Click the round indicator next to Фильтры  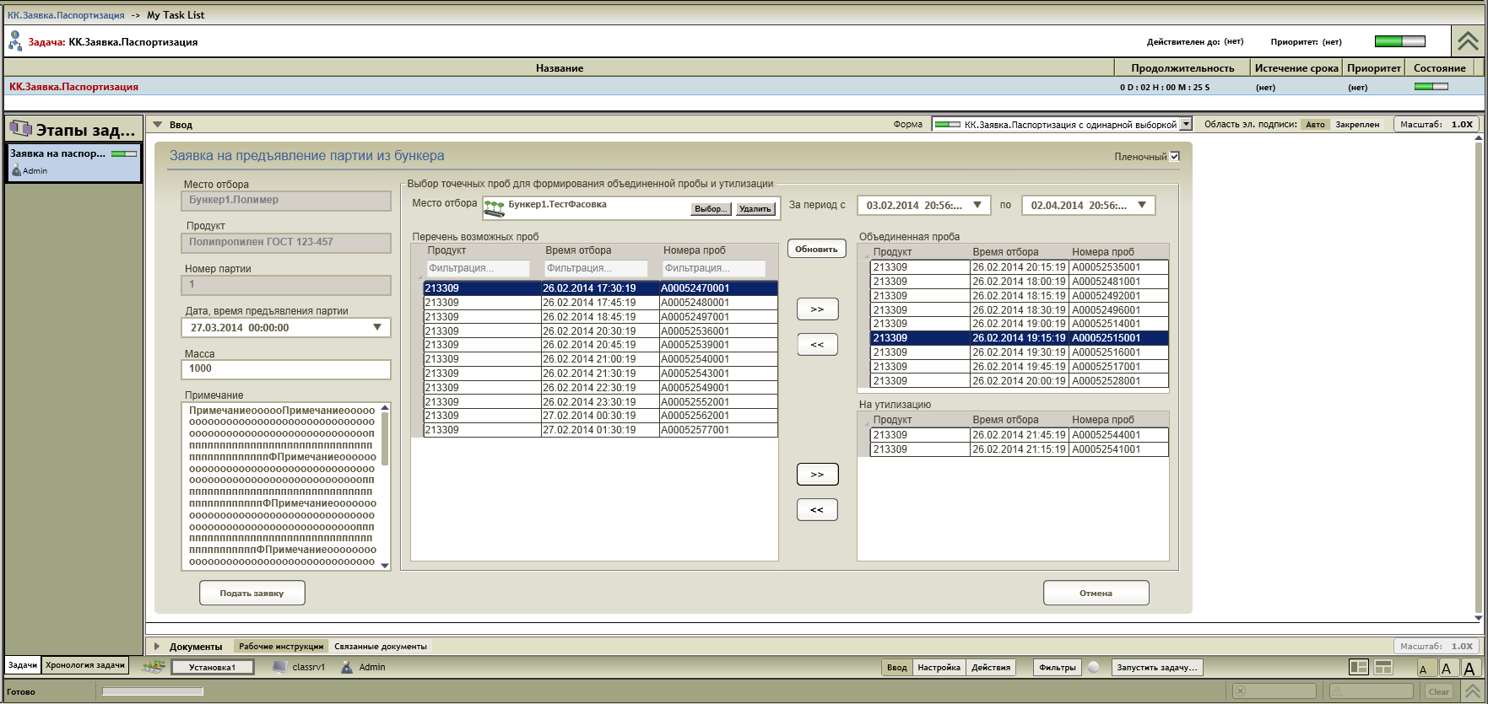coord(1094,667)
